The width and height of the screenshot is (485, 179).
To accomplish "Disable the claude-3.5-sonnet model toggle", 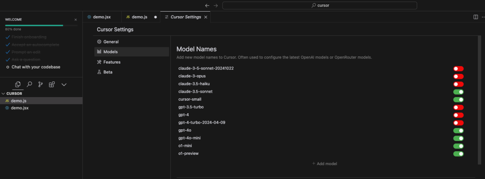I will (x=459, y=91).
